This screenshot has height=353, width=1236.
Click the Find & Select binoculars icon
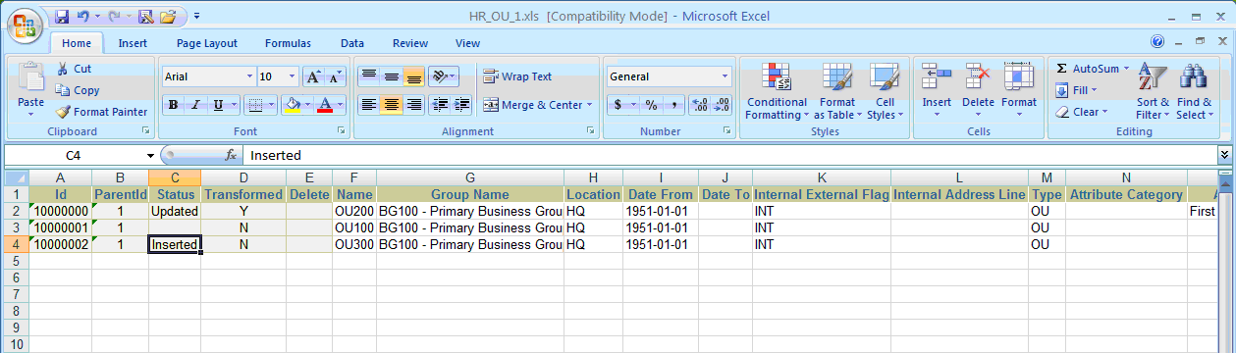pyautogui.click(x=1193, y=78)
